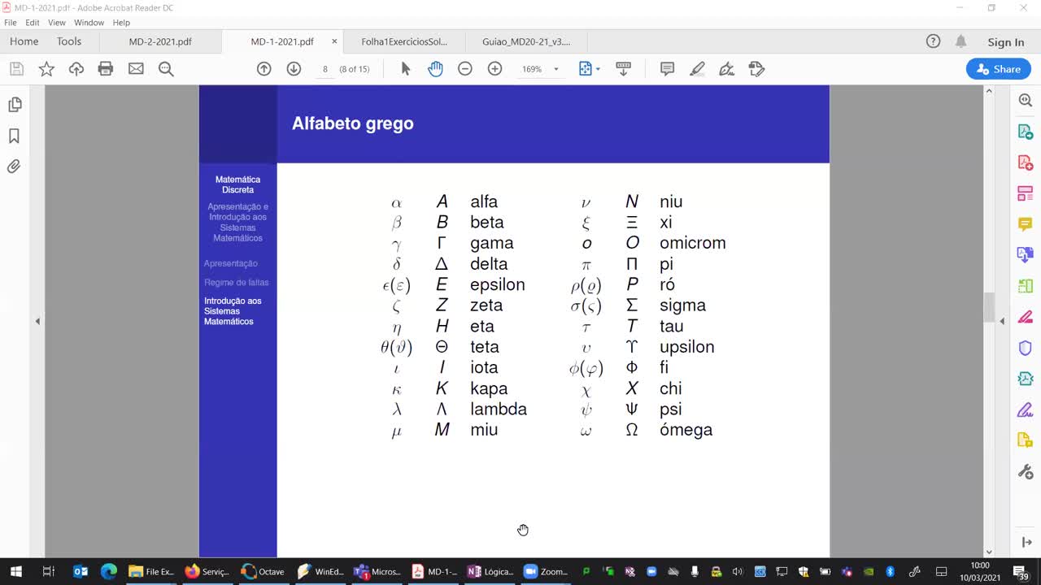Expand the right pane labels at bottom
The width and height of the screenshot is (1041, 585).
(x=1025, y=542)
